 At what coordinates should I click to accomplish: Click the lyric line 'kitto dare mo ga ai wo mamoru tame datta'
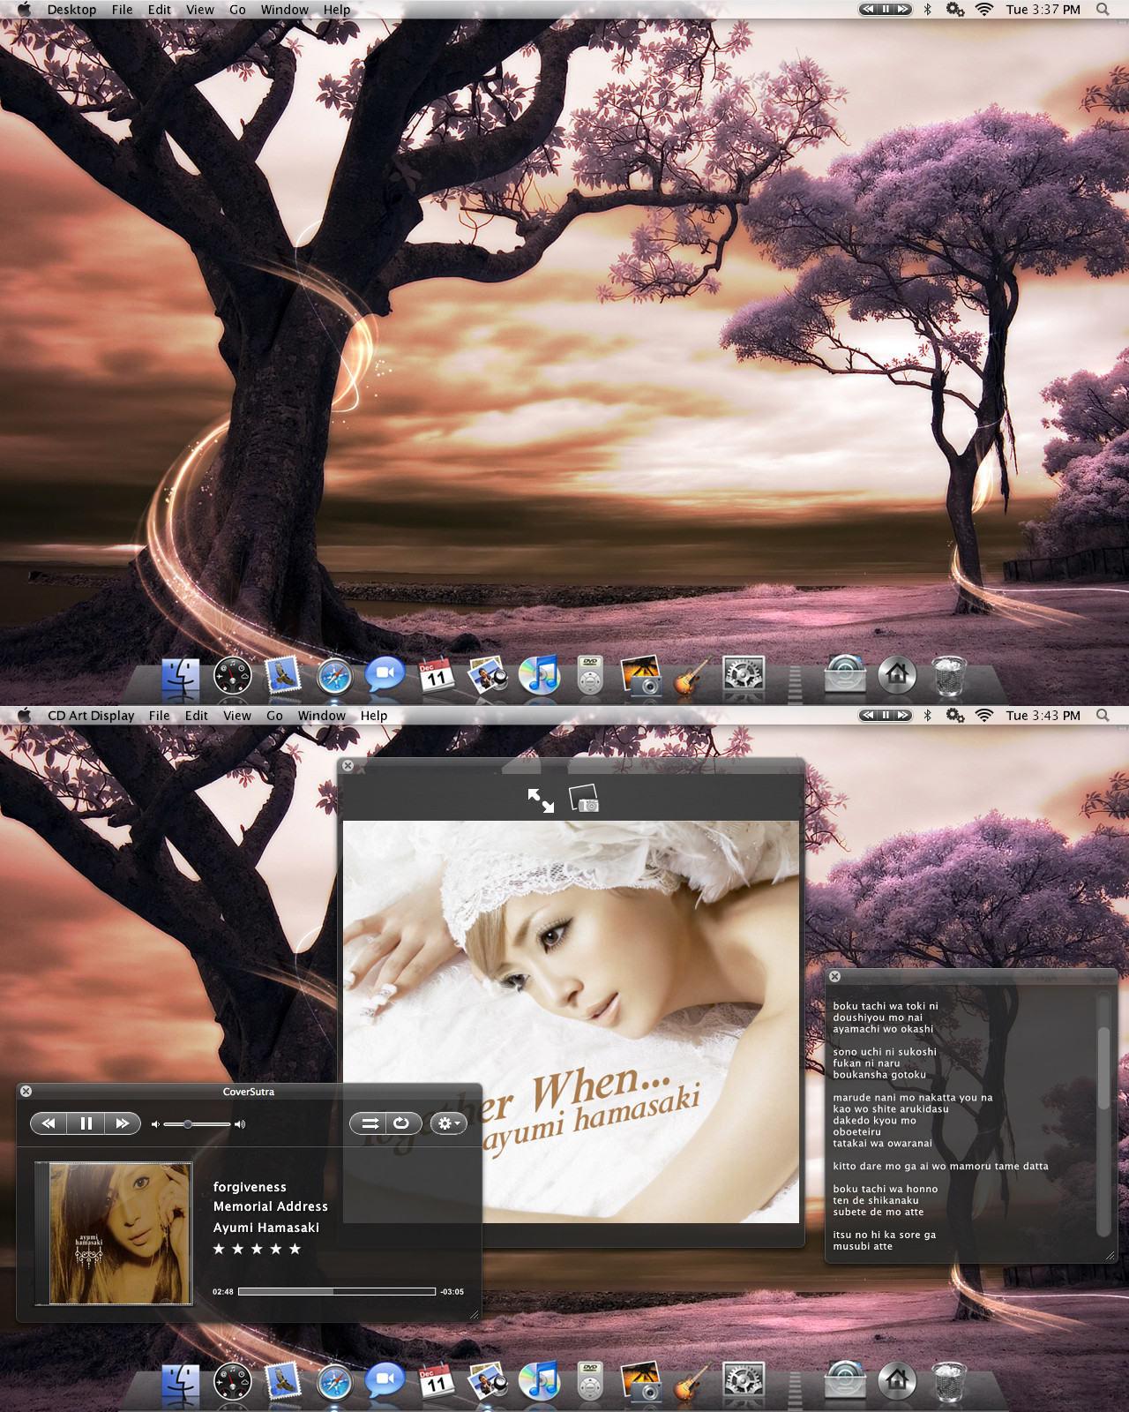[x=940, y=1166]
